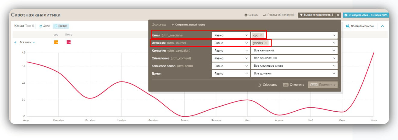Open the Равно operator dropdown for Домен
Screen dimensions: 398x140
point(231,74)
